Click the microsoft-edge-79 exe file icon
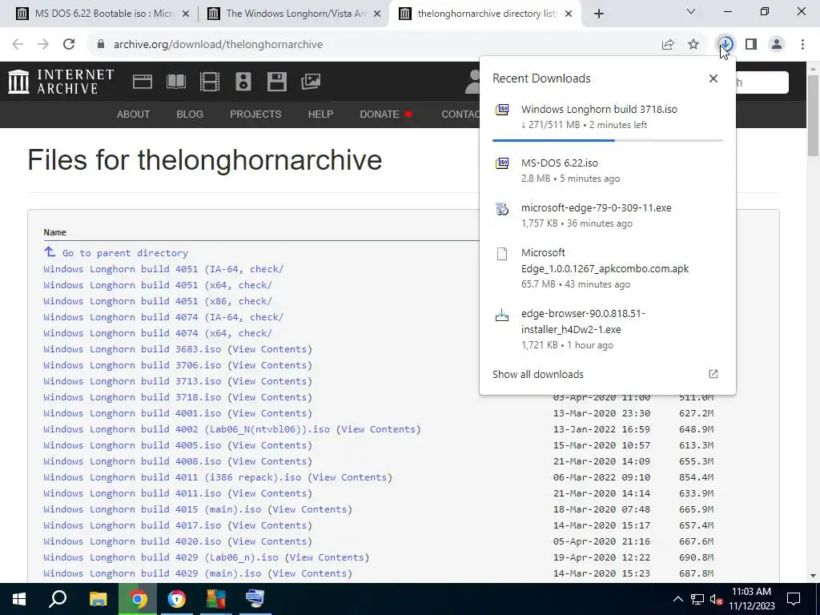The width and height of the screenshot is (820, 615). click(502, 209)
